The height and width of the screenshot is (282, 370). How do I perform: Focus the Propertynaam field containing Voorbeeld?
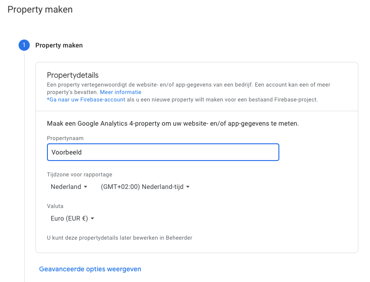click(x=163, y=152)
